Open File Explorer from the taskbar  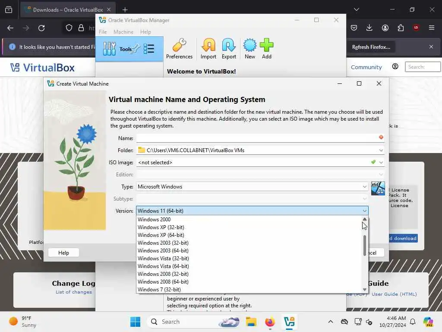(x=251, y=322)
